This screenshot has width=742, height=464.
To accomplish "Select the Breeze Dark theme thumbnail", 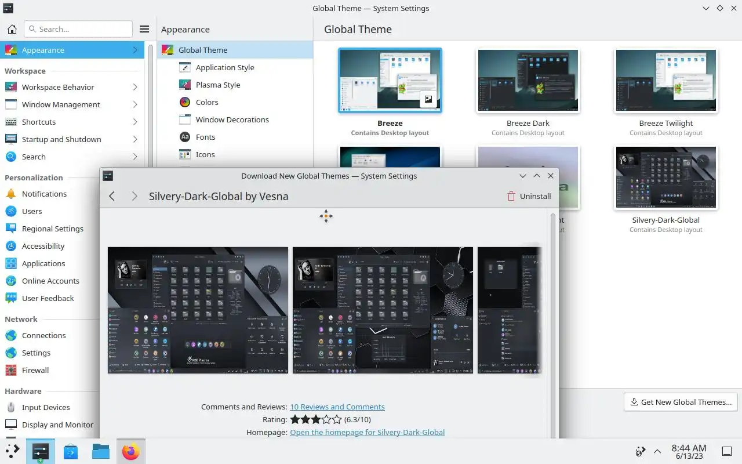I will tap(528, 80).
